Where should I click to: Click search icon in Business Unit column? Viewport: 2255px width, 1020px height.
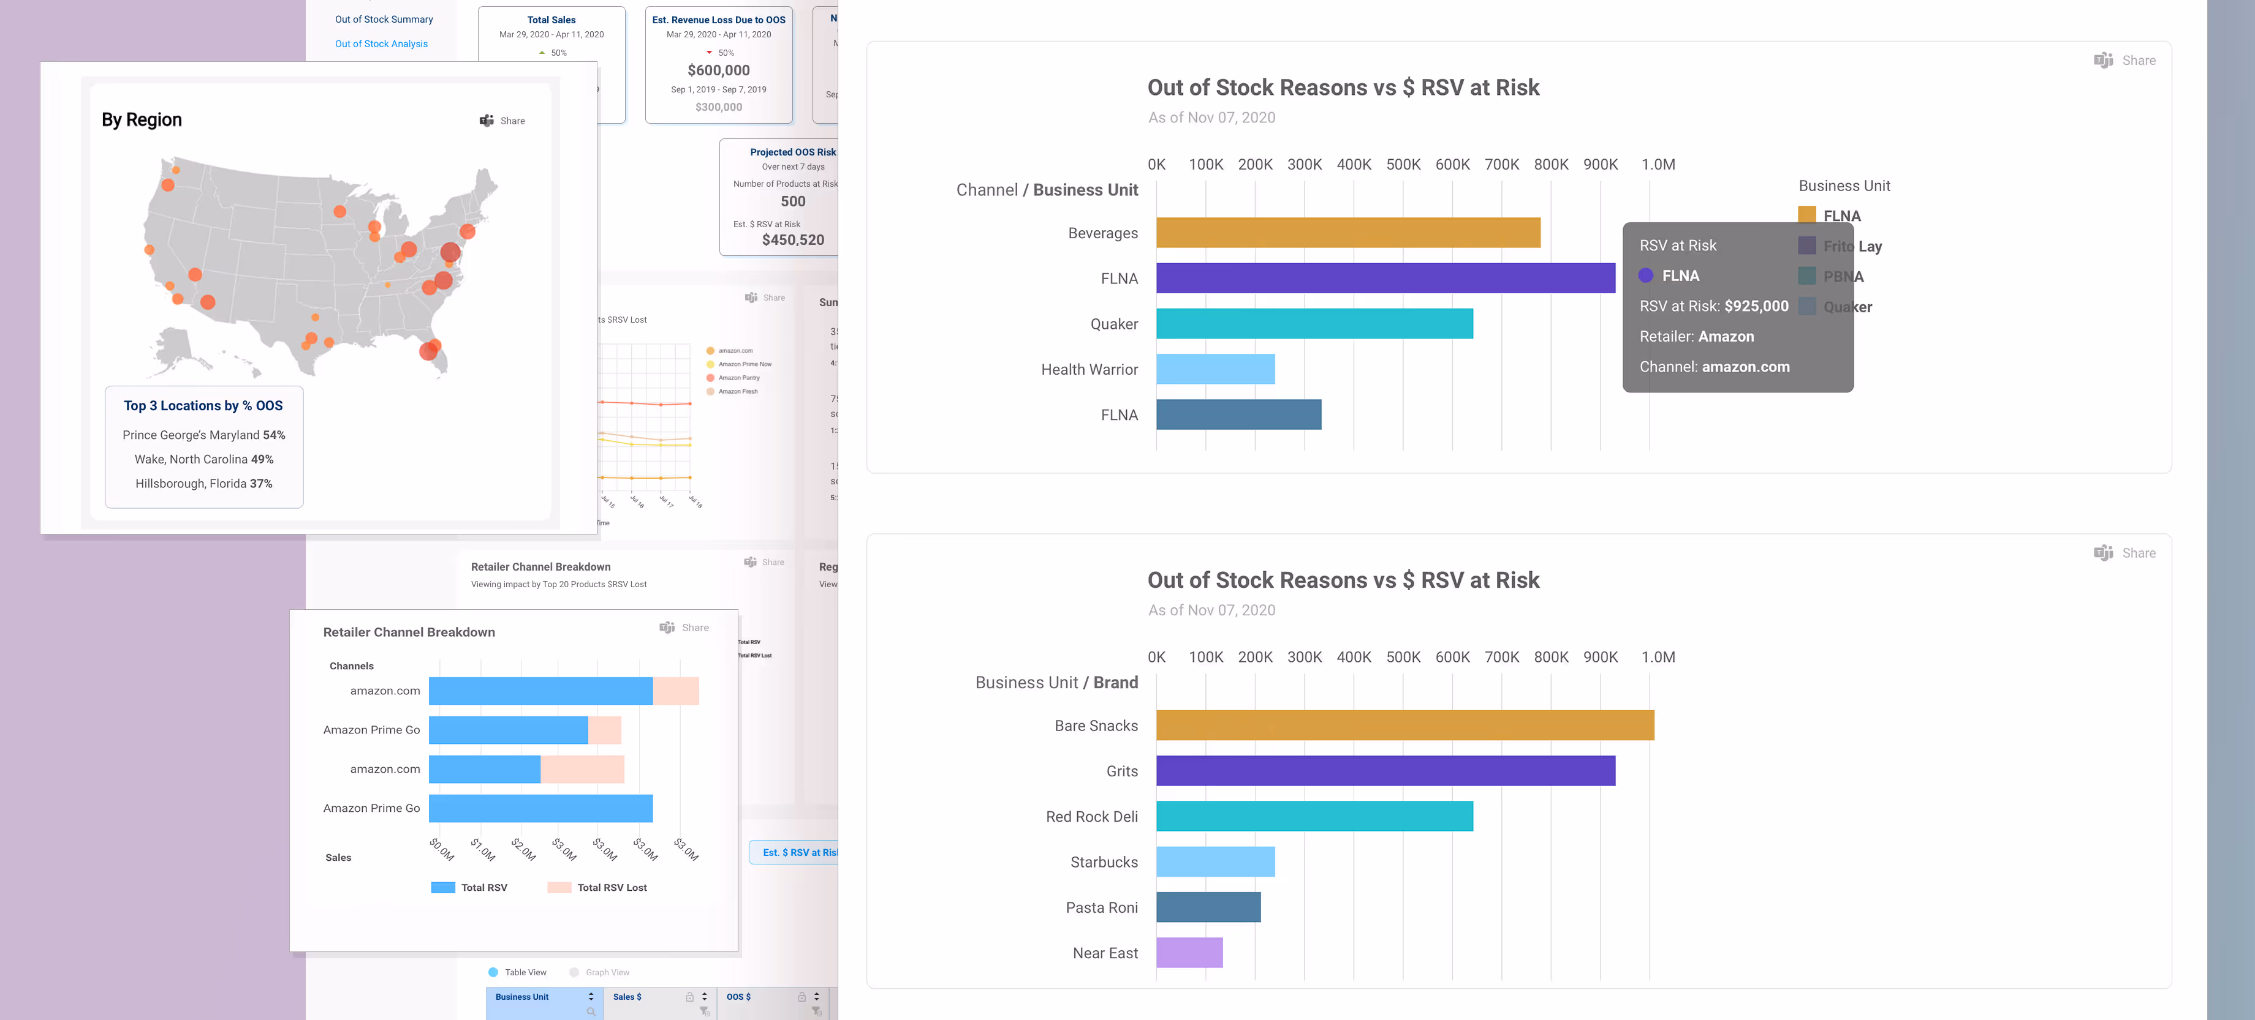[591, 1011]
